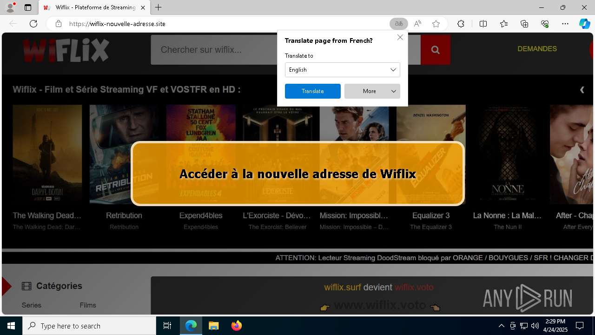
Task: Launch Copilot sidebar
Action: (x=584, y=24)
